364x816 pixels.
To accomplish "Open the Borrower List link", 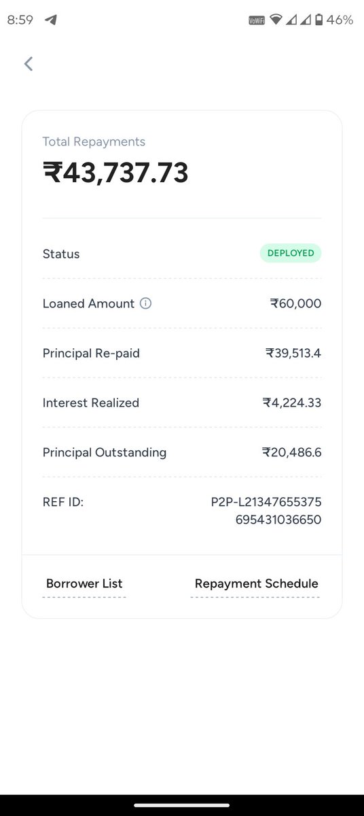I will tap(84, 583).
